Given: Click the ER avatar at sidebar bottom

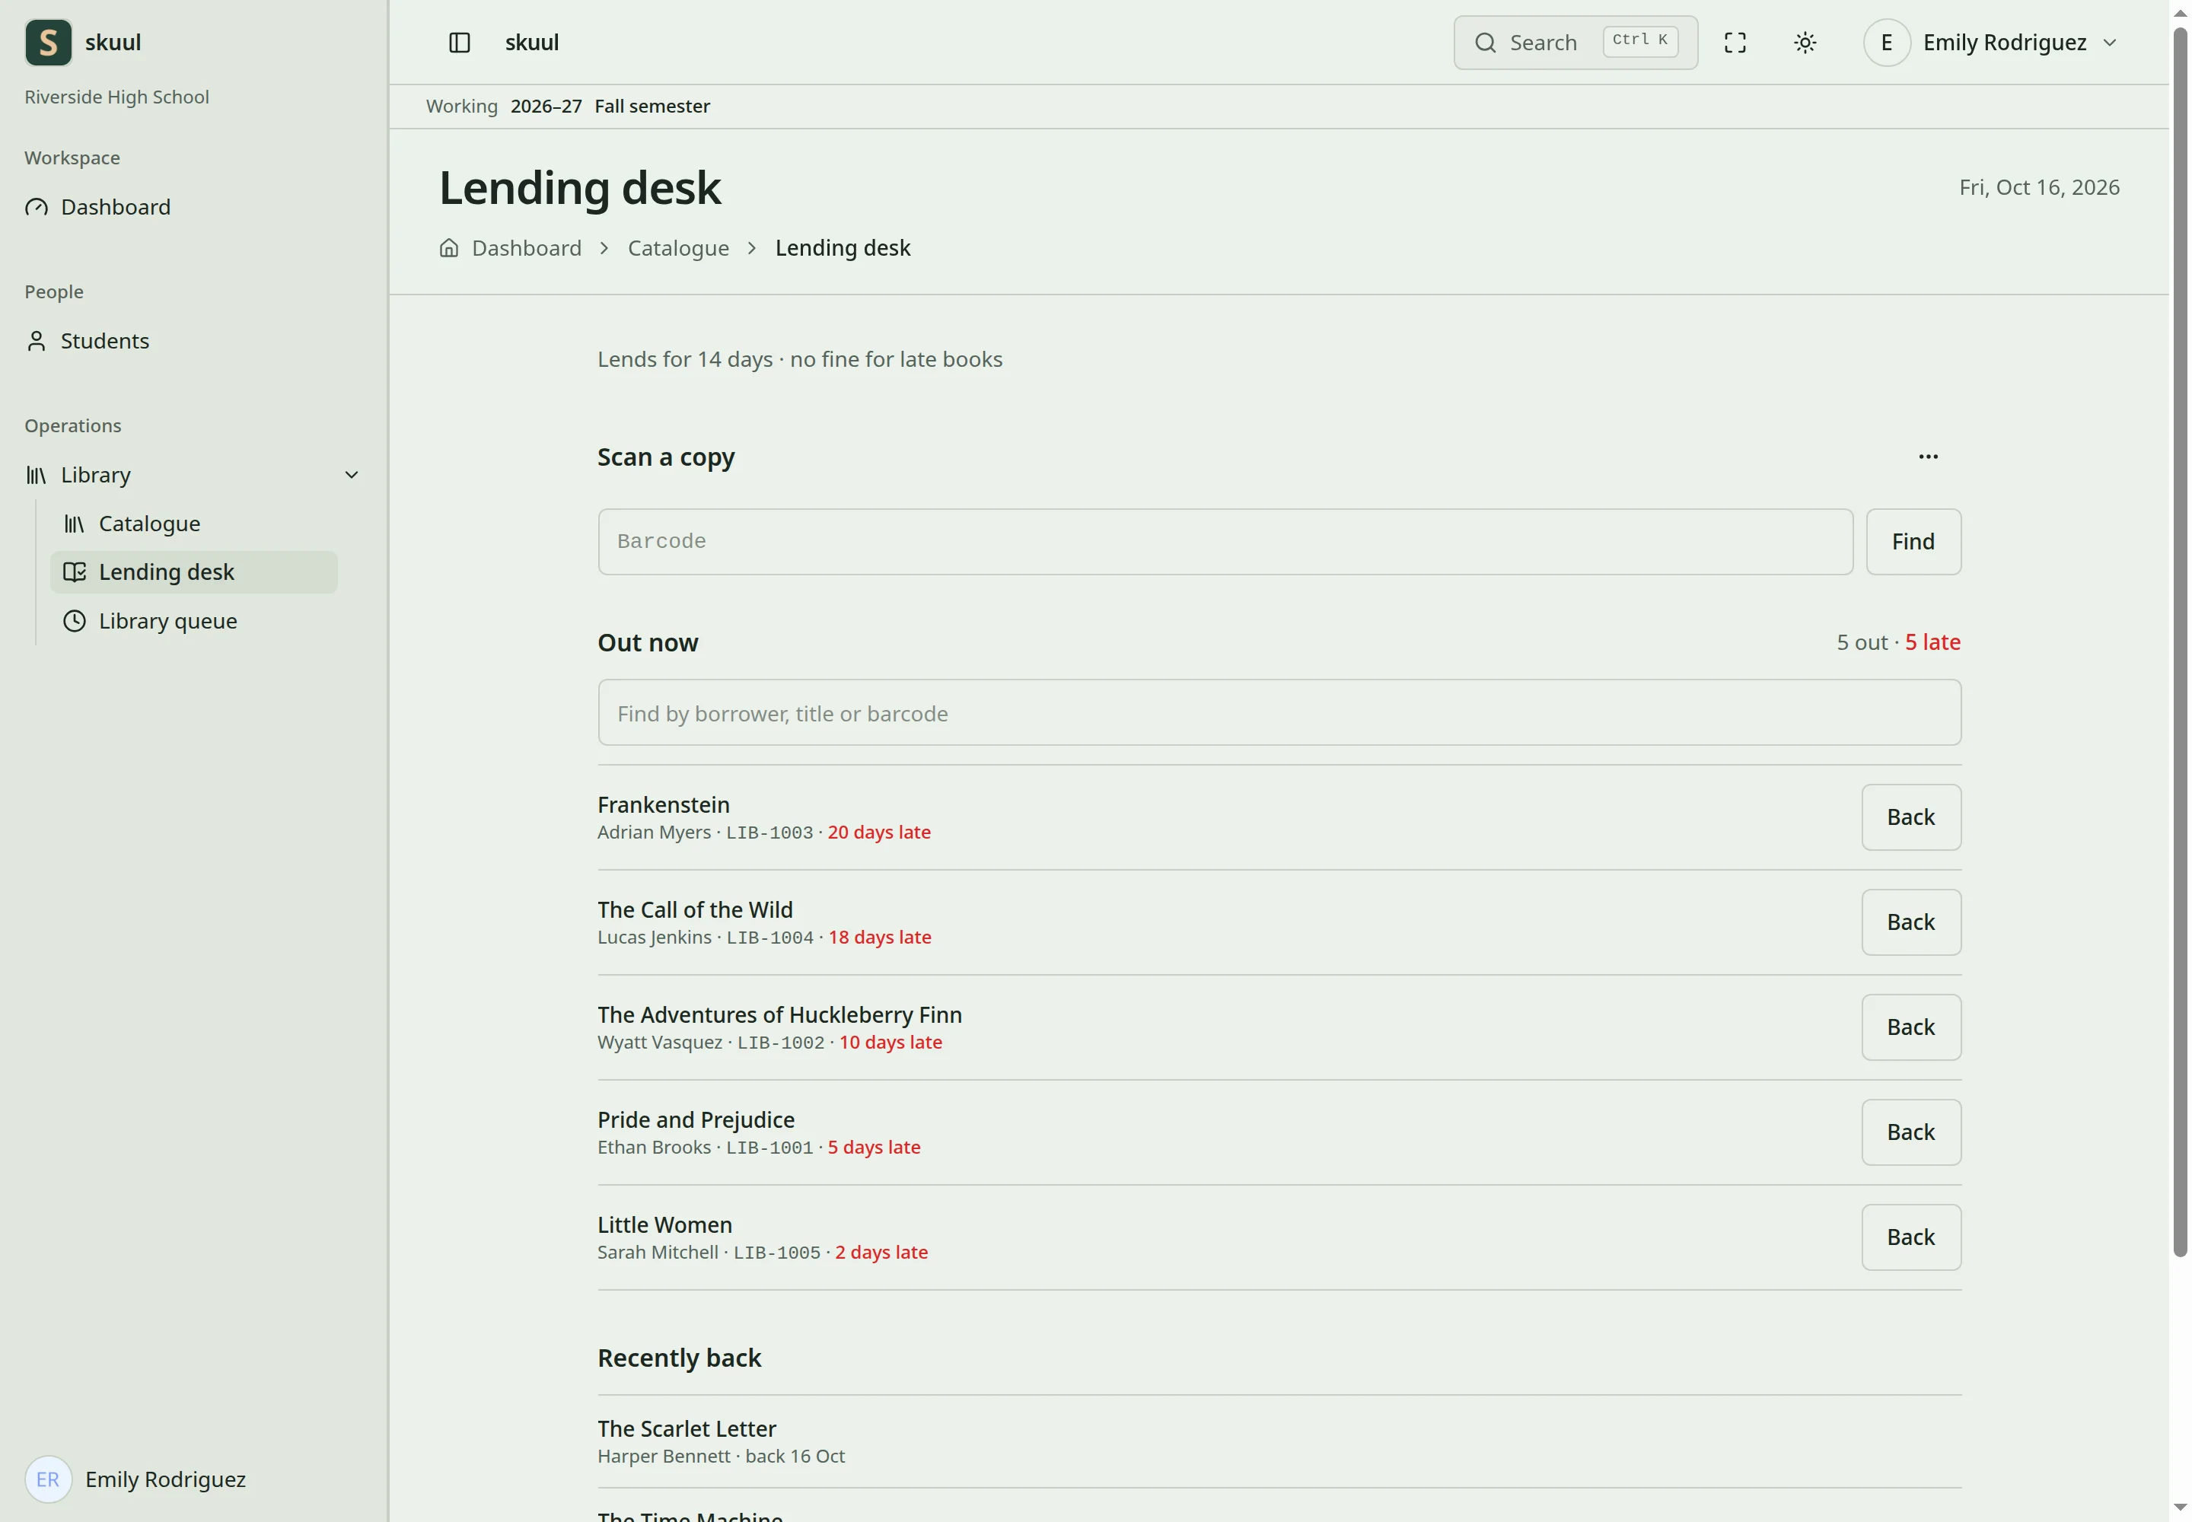Looking at the screenshot, I should (x=48, y=1479).
